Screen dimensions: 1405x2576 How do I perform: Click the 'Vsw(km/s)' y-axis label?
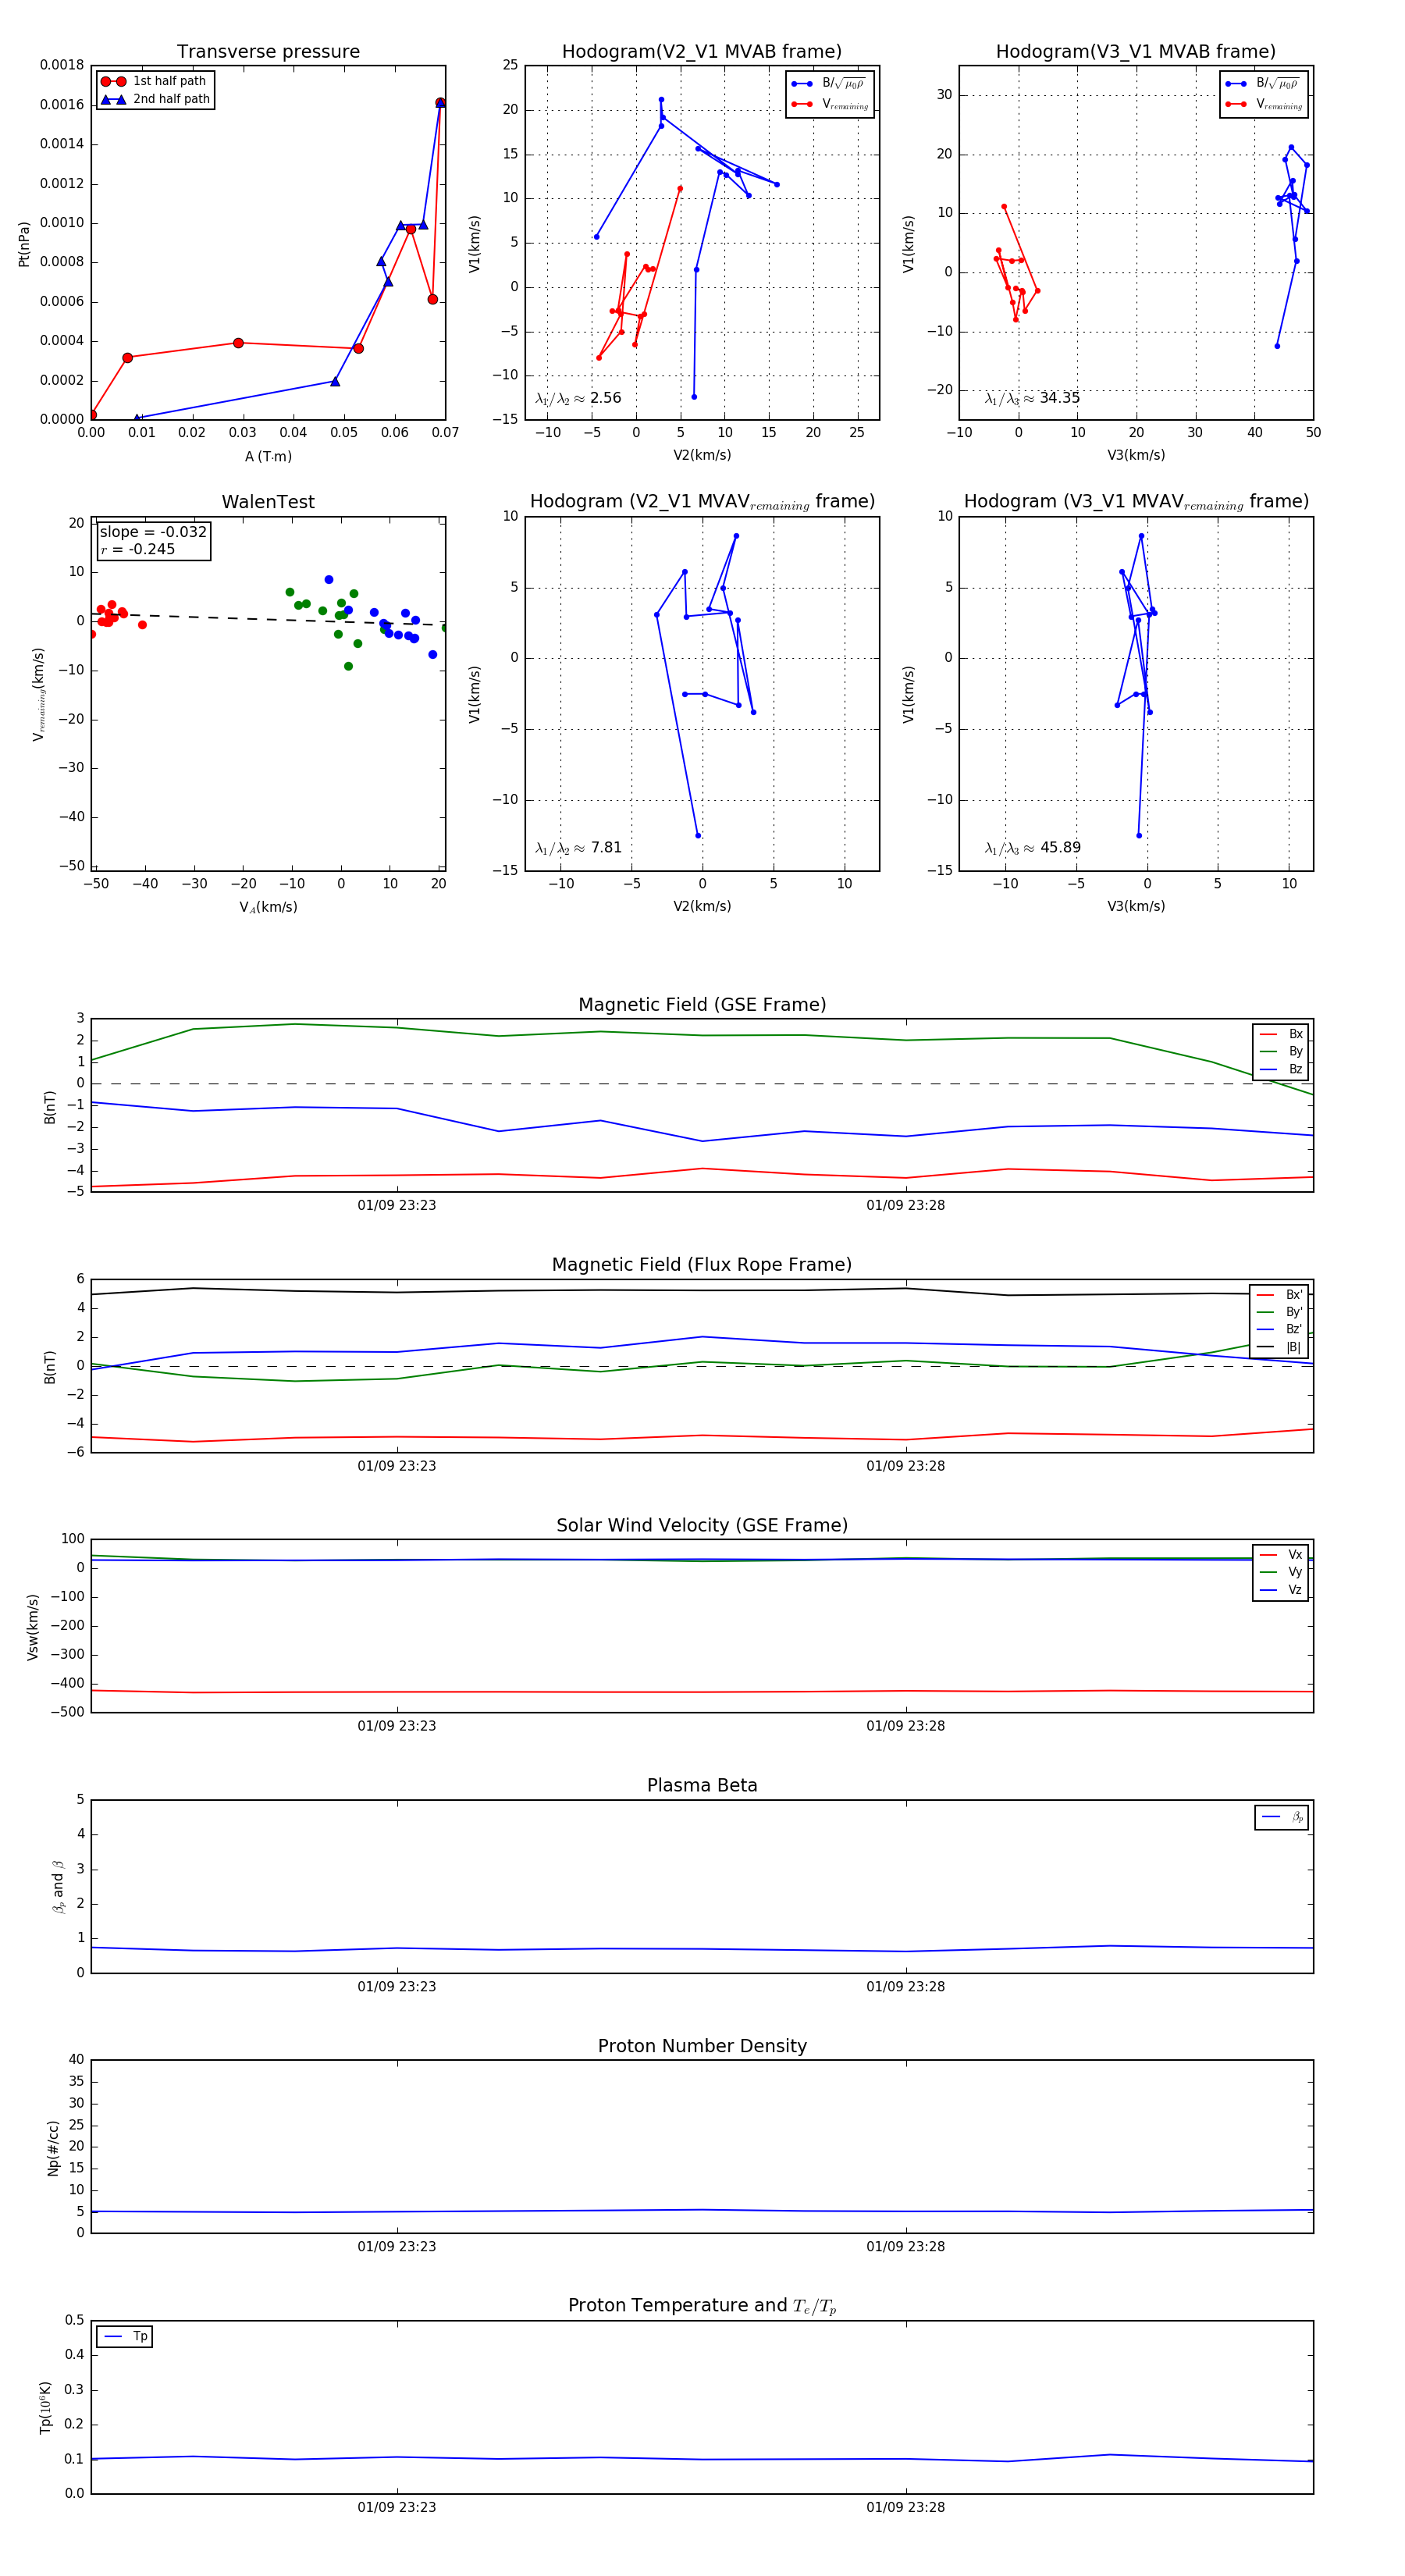pos(33,1627)
